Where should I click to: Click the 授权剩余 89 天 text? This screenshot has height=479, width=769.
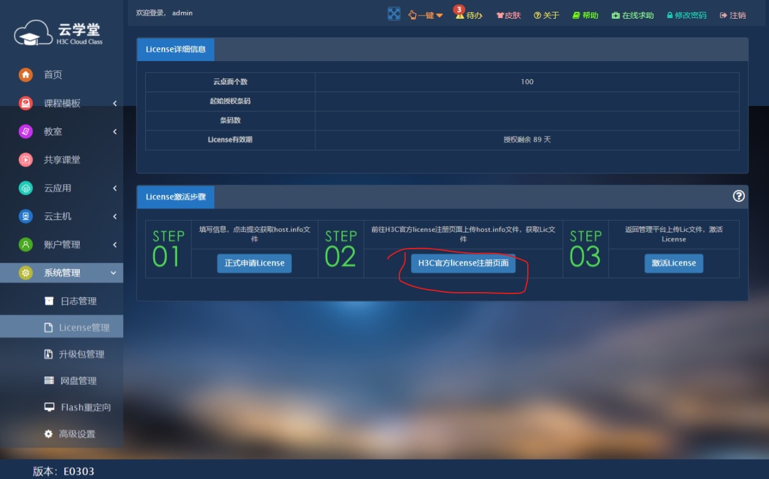(x=527, y=140)
